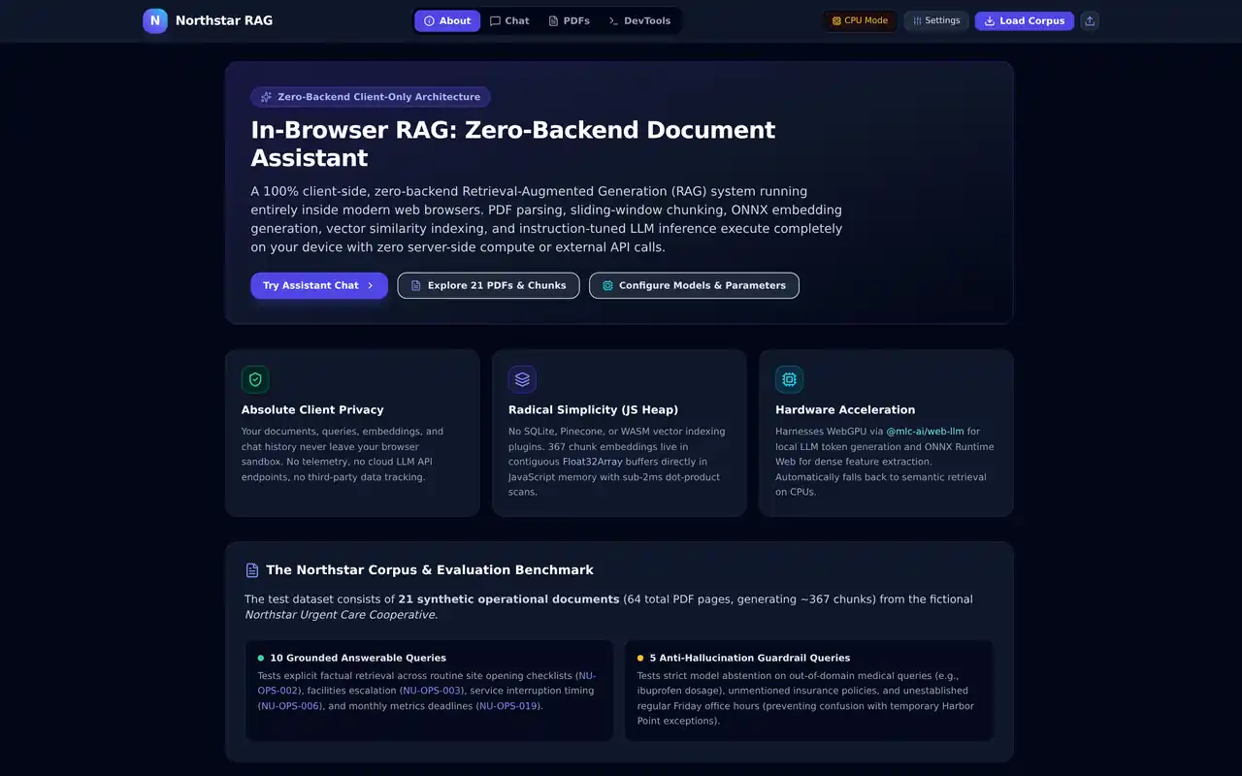The width and height of the screenshot is (1242, 776).
Task: Click the In-Browser RAG main headline
Action: click(513, 144)
